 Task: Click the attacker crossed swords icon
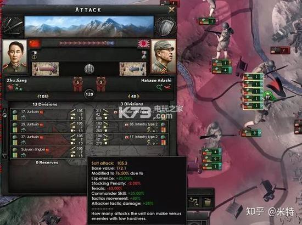coord(13,26)
